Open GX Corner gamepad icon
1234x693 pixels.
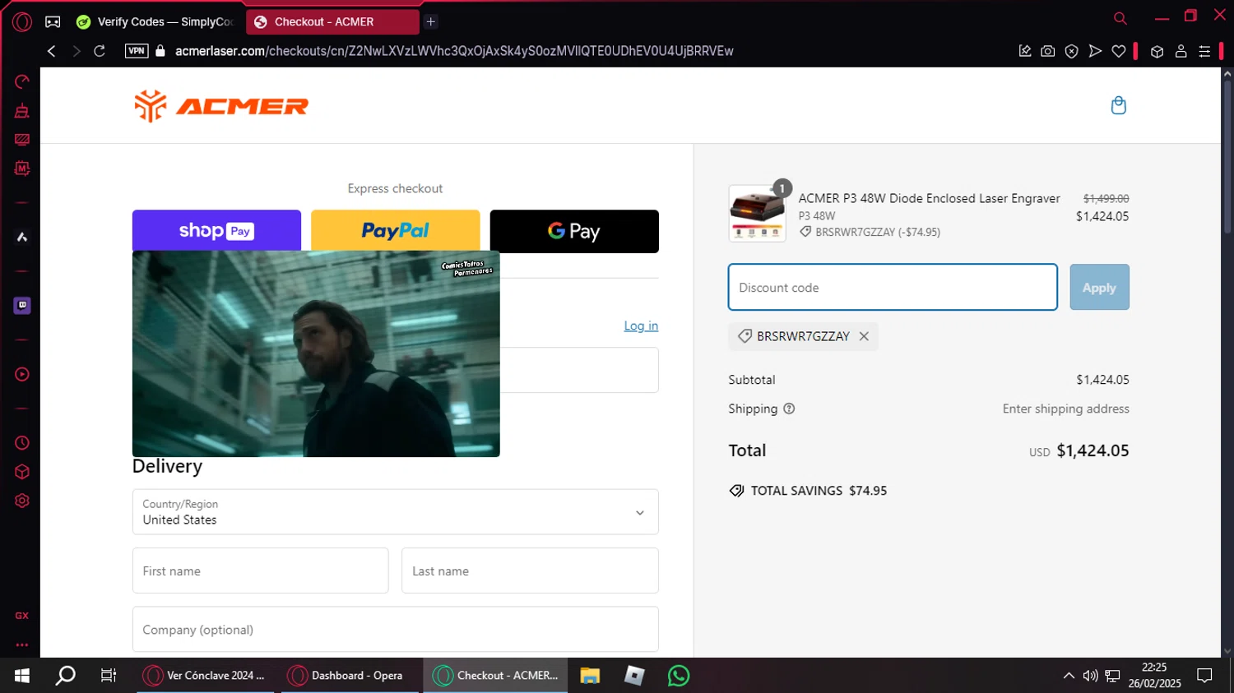point(53,22)
